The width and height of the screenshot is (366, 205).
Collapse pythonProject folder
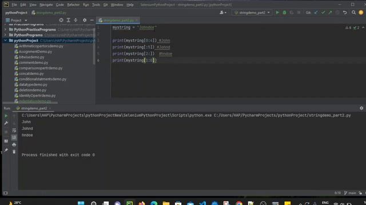pyautogui.click(x=5, y=40)
